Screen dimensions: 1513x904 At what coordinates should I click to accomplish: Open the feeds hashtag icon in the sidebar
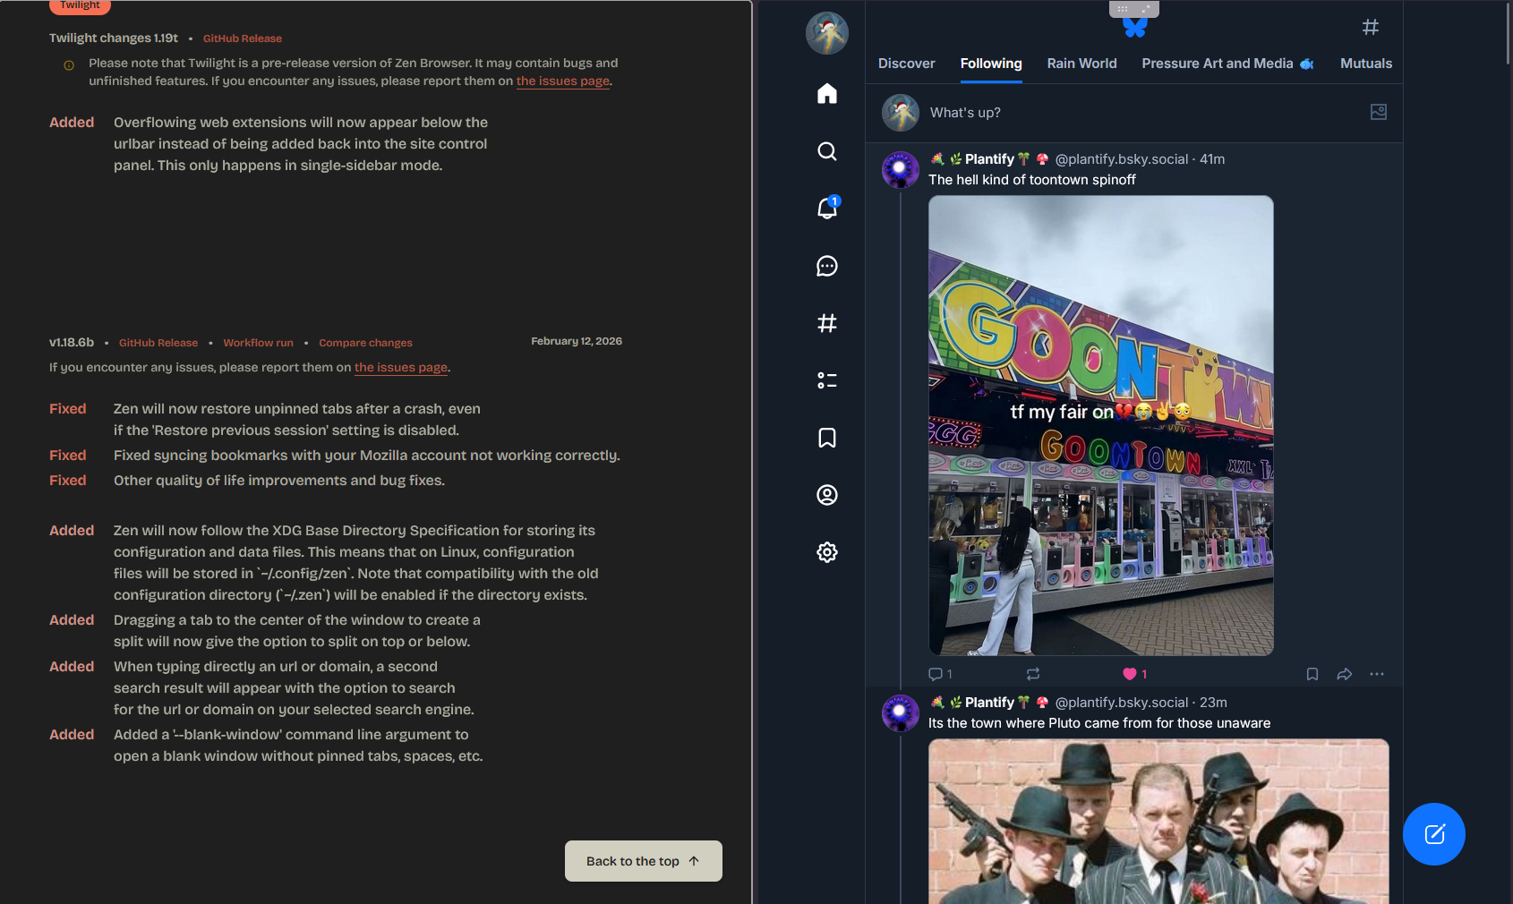826,323
